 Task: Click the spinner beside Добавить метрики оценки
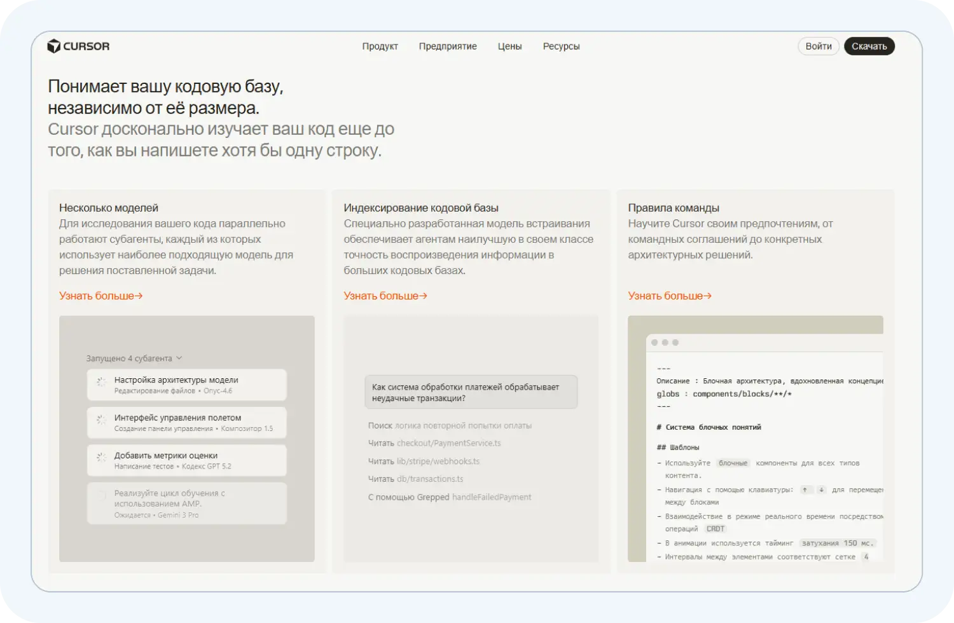coord(100,457)
